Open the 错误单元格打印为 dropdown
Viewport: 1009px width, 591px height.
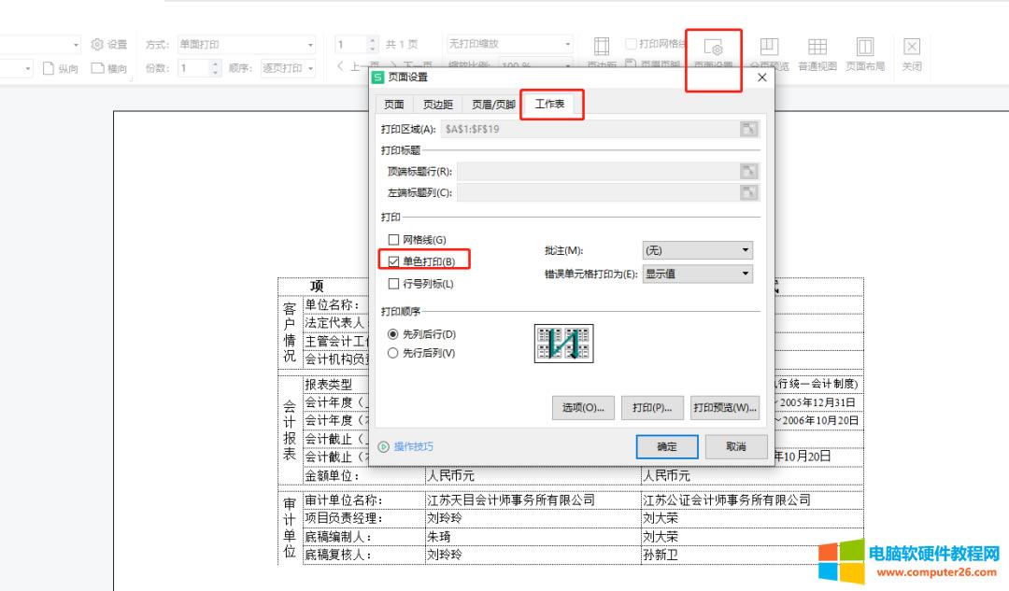[697, 274]
